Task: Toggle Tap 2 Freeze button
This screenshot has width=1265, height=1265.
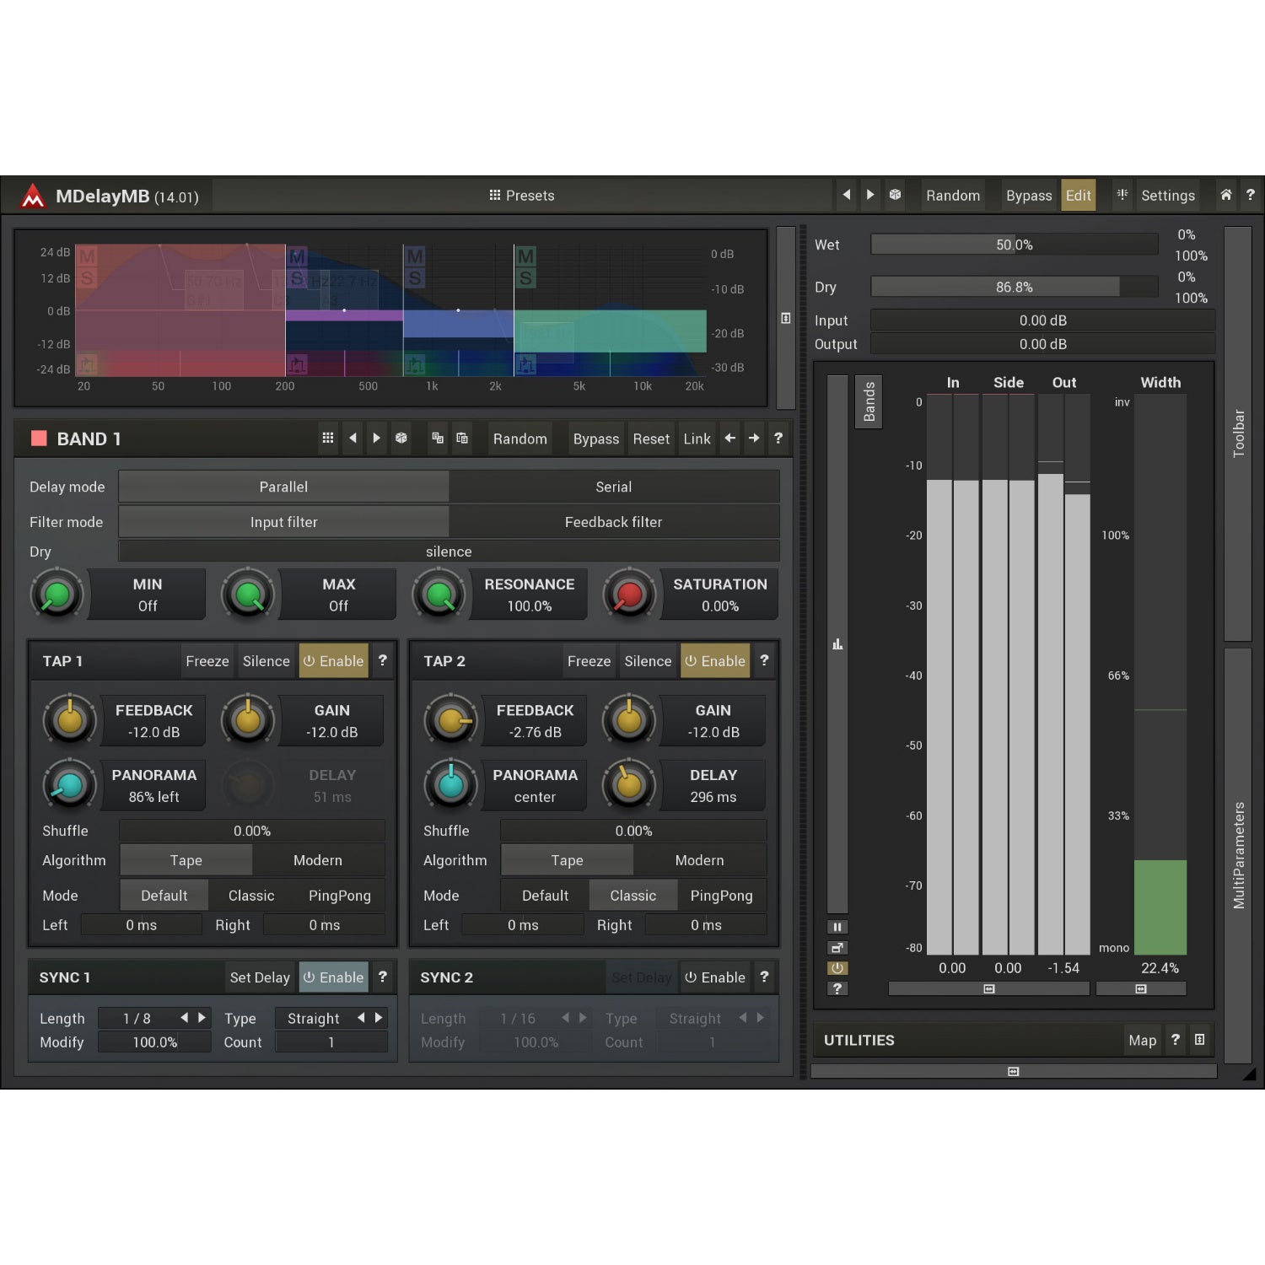Action: pyautogui.click(x=589, y=661)
